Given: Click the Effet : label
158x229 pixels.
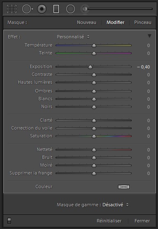Looking at the screenshot, I should click(14, 37).
